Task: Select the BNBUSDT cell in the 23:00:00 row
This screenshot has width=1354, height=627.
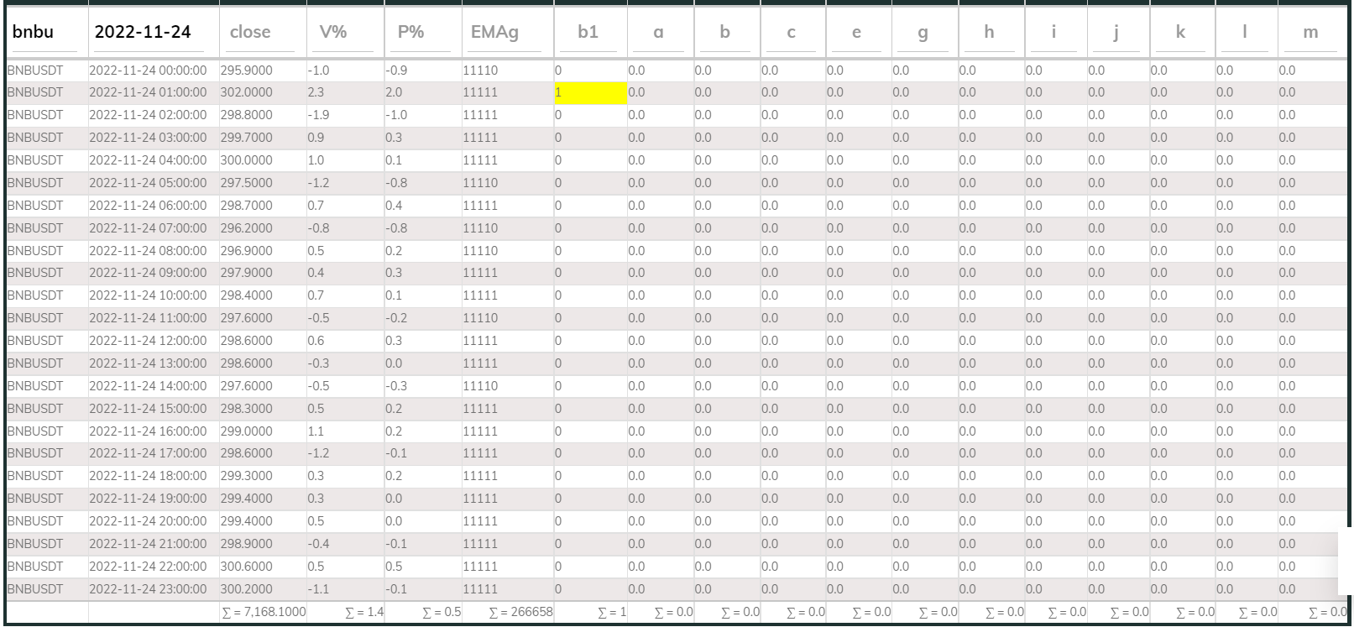Action: (x=35, y=589)
